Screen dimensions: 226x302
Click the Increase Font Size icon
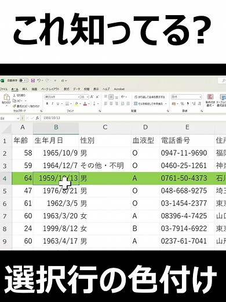point(92,97)
